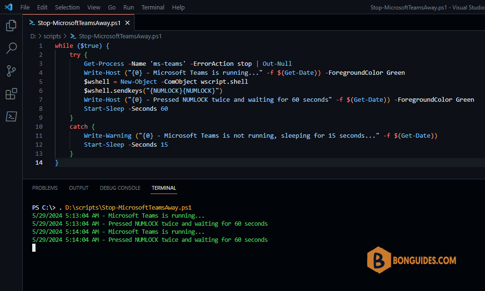The width and height of the screenshot is (485, 291).
Task: Open the Search view in activity bar
Action: [x=11, y=48]
